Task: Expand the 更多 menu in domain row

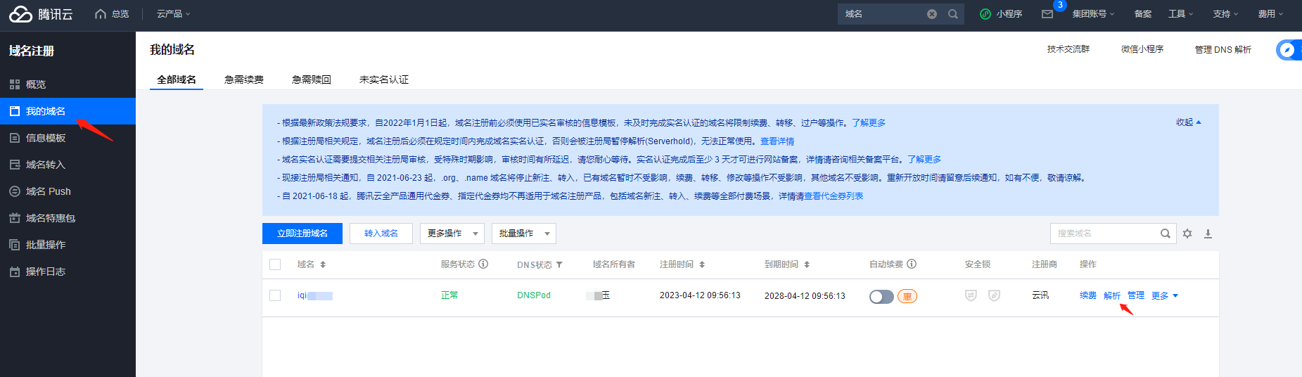Action: tap(1164, 295)
